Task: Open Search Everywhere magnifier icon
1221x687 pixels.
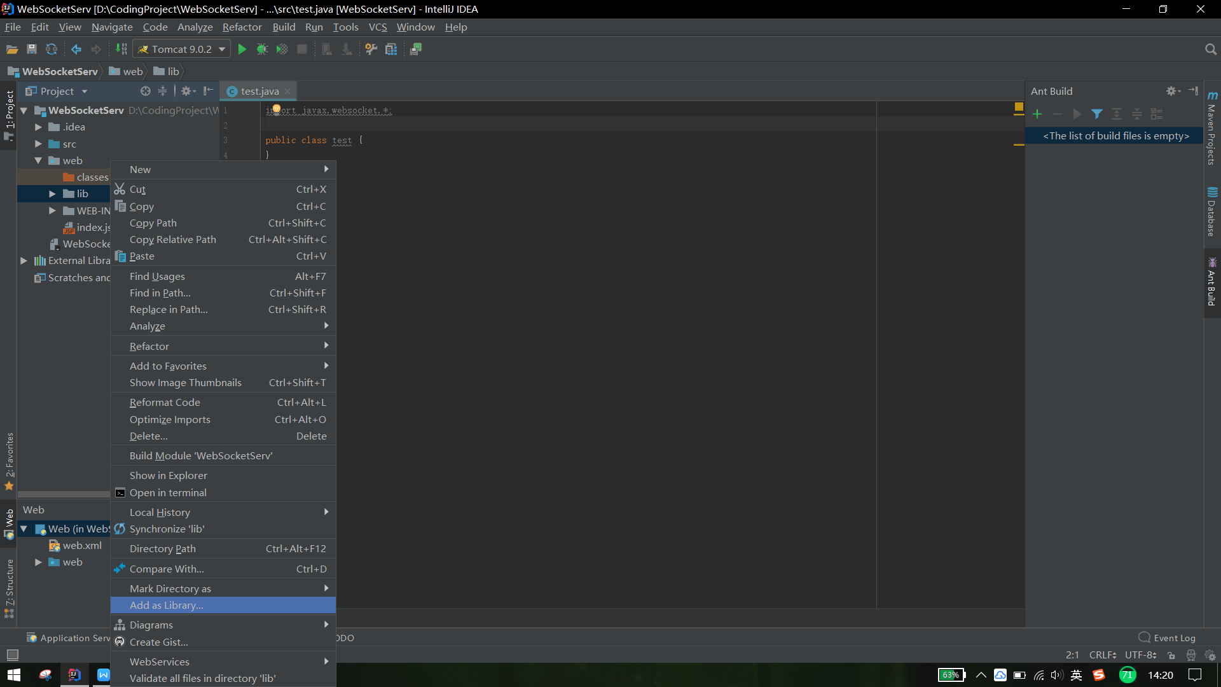Action: [1210, 49]
